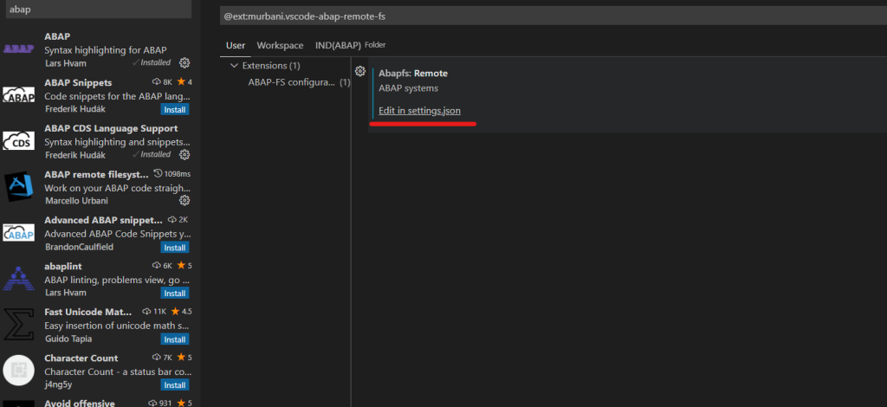Open gear menu for ABAP remote filesystem
Viewport: 887px width, 407px height.
pos(185,200)
